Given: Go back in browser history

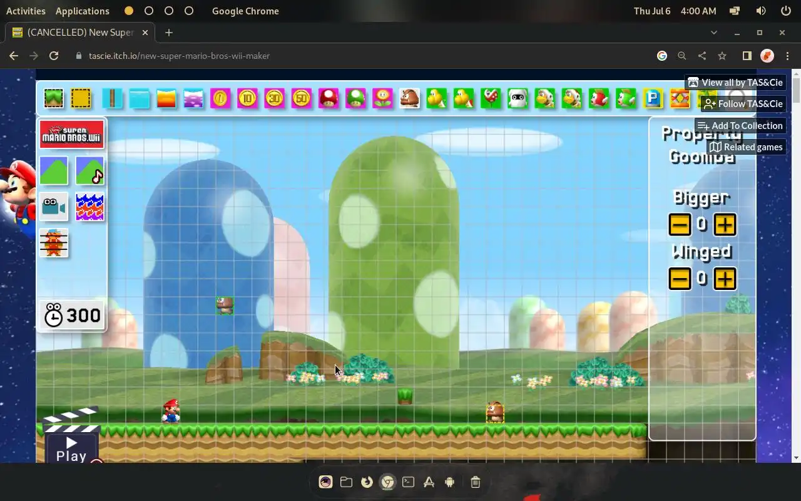Looking at the screenshot, I should [14, 56].
